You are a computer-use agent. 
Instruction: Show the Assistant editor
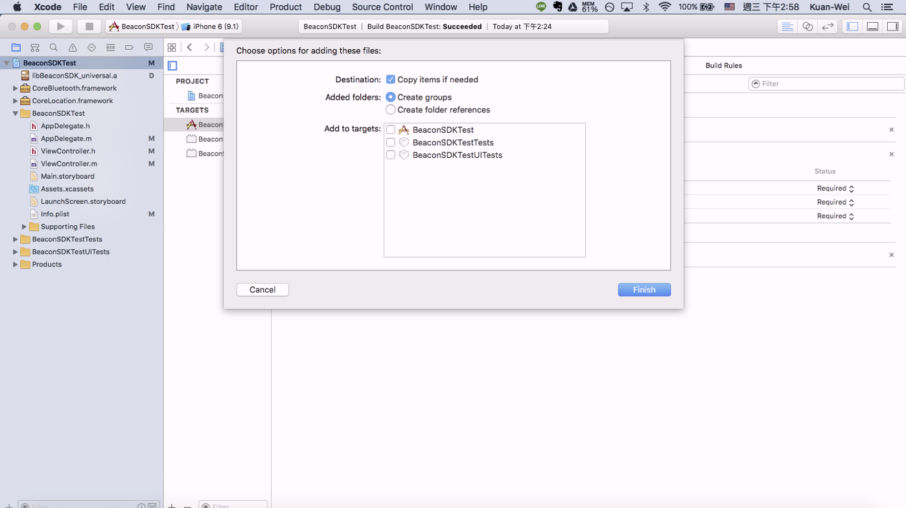click(x=807, y=27)
